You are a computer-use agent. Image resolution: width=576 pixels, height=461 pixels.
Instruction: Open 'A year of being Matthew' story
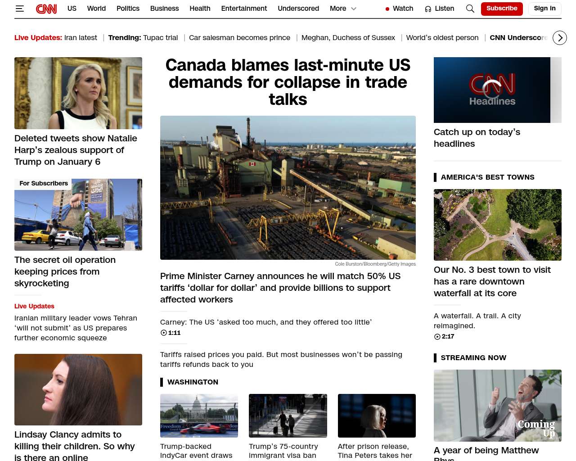[x=486, y=453]
